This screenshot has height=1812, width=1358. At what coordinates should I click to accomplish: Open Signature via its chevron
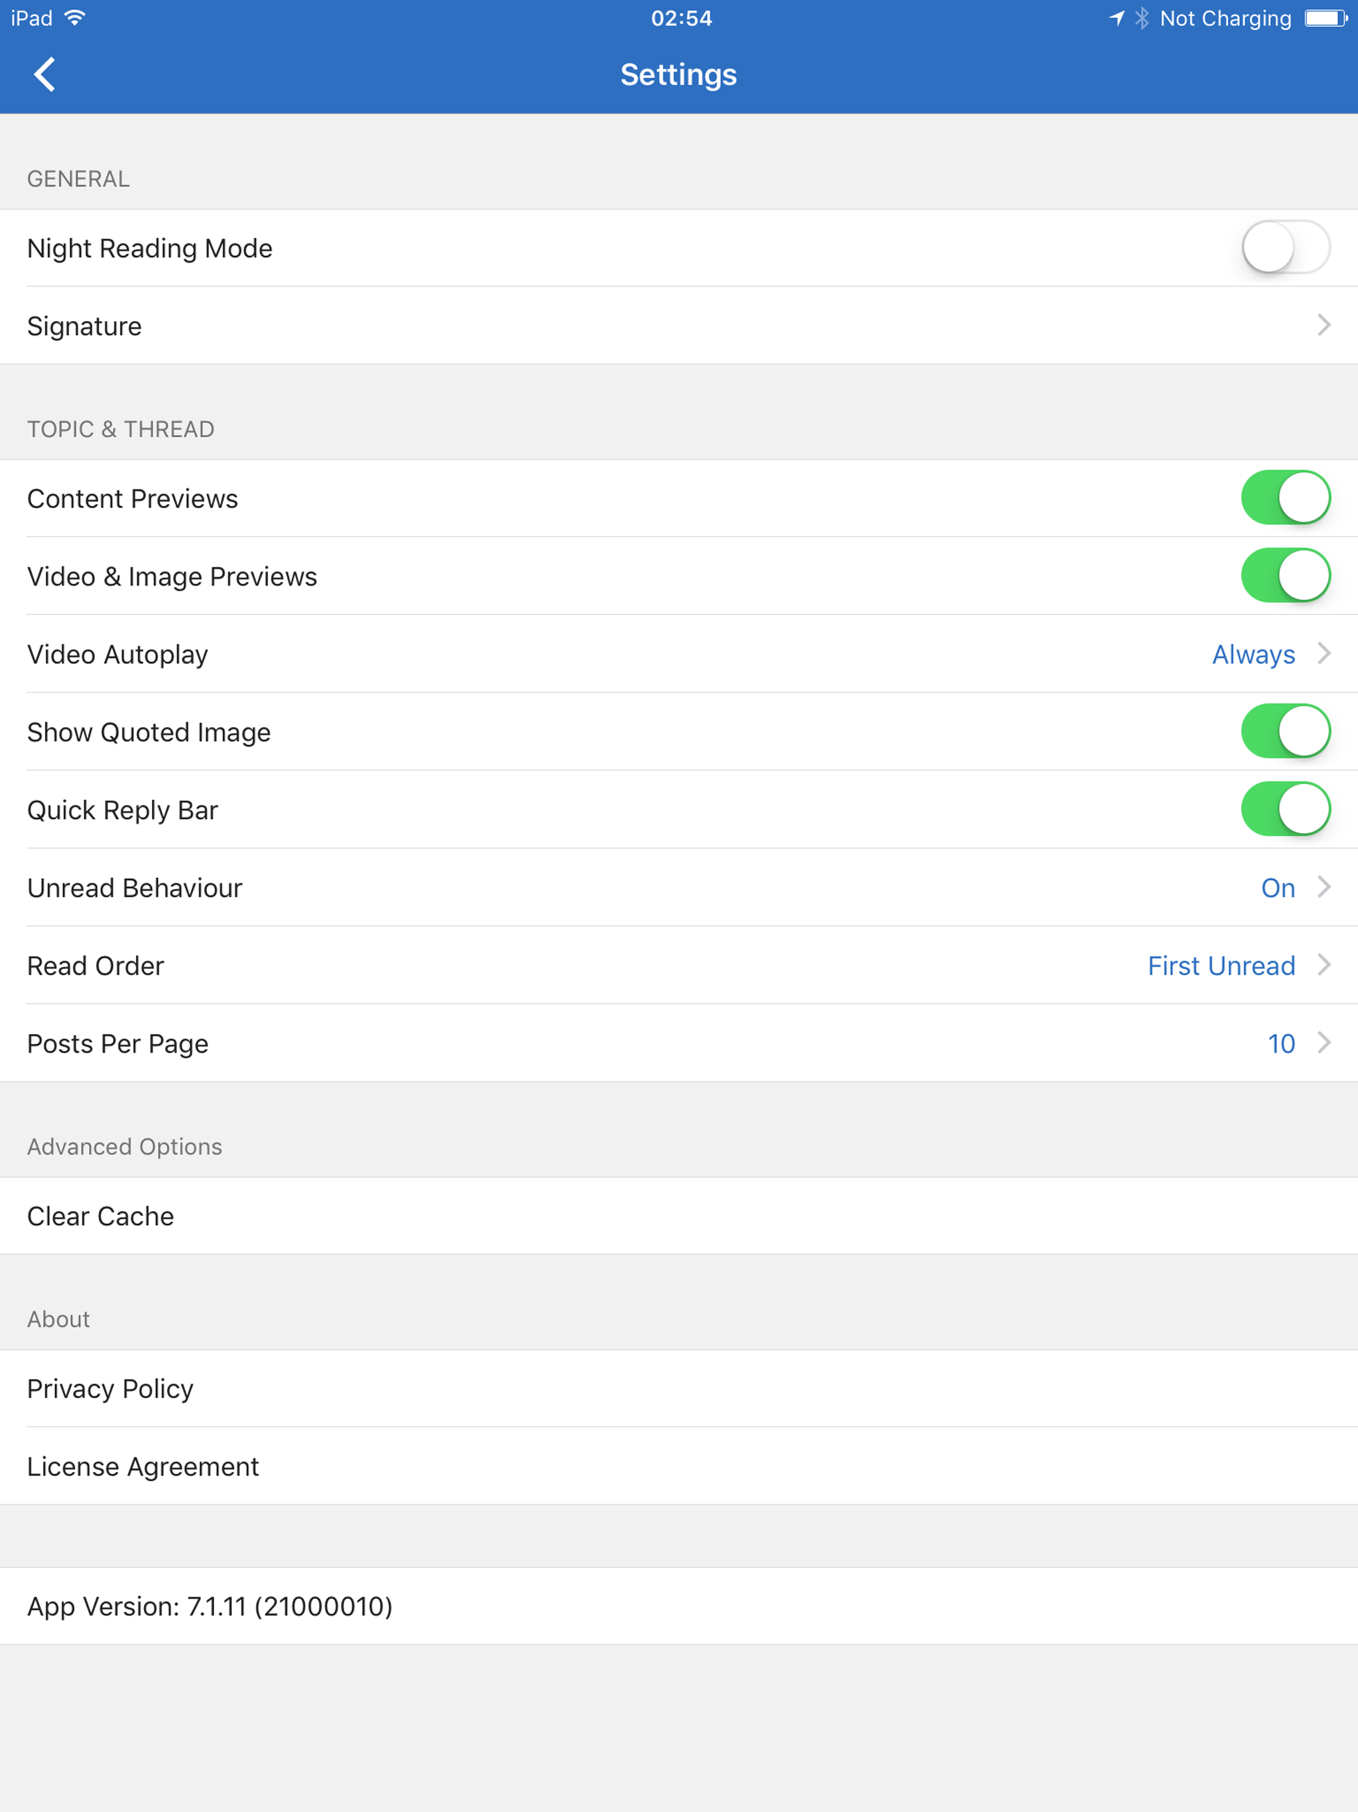pos(1324,325)
